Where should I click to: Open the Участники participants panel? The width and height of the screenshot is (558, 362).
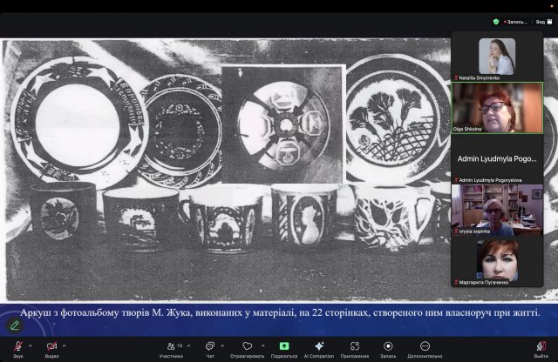[x=169, y=347]
